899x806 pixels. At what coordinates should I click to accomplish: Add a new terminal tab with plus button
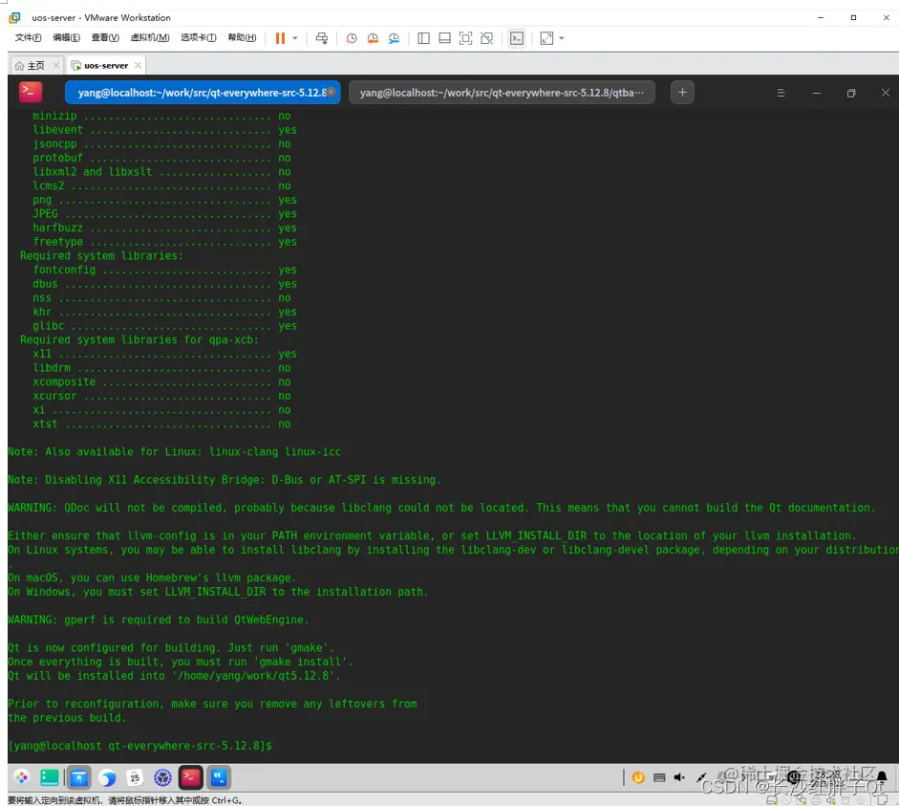682,93
